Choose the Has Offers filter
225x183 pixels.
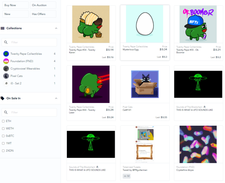[x=43, y=14]
